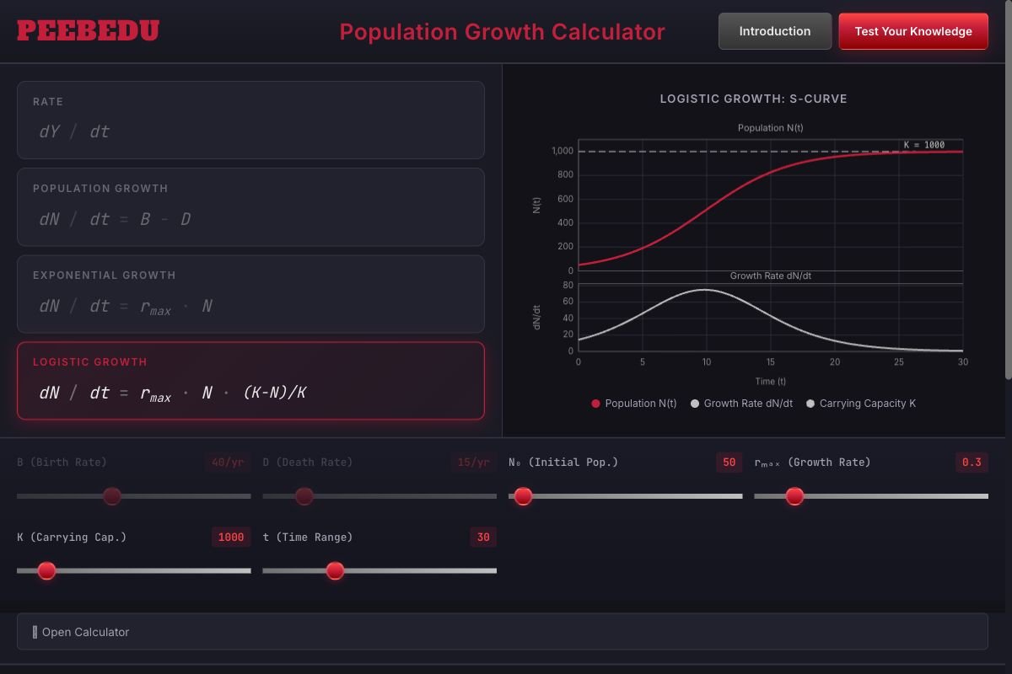This screenshot has width=1012, height=674.
Task: Open the Introduction panel
Action: (774, 30)
